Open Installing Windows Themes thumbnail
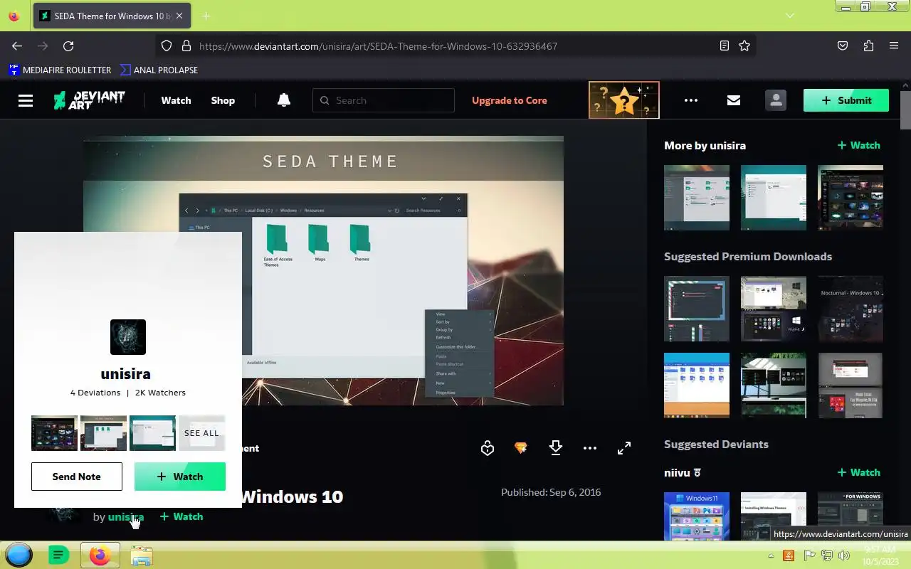The height and width of the screenshot is (569, 911). click(774, 516)
